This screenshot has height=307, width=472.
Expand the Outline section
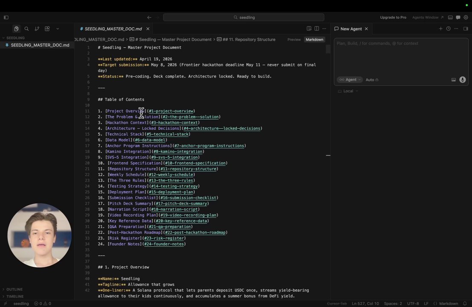click(x=14, y=290)
